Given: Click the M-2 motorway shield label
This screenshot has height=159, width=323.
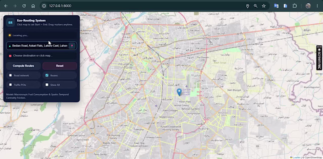Looking at the screenshot, I should point(92,59).
